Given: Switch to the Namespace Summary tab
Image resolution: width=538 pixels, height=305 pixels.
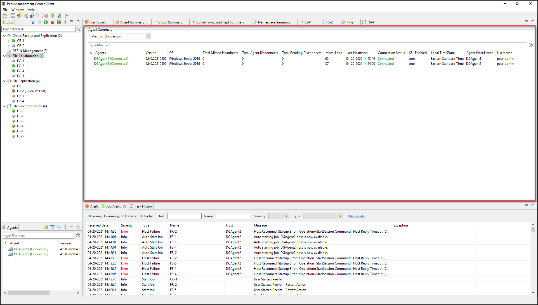Looking at the screenshot, I should 274,22.
